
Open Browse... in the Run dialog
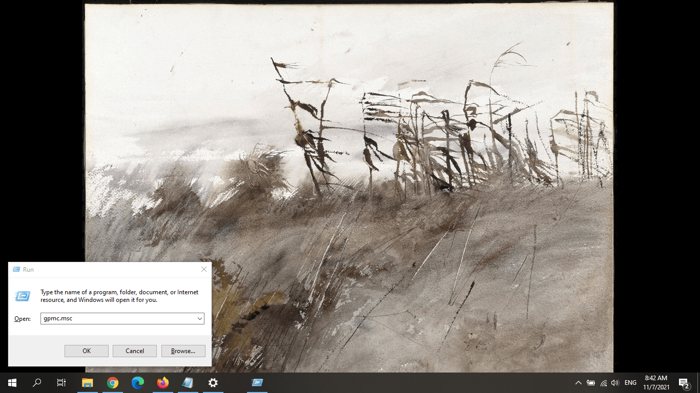183,351
